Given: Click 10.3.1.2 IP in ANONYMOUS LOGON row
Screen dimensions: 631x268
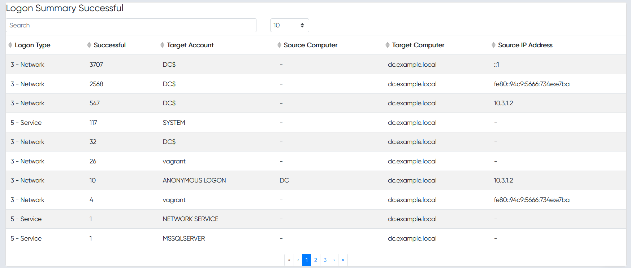Looking at the screenshot, I should pos(503,180).
